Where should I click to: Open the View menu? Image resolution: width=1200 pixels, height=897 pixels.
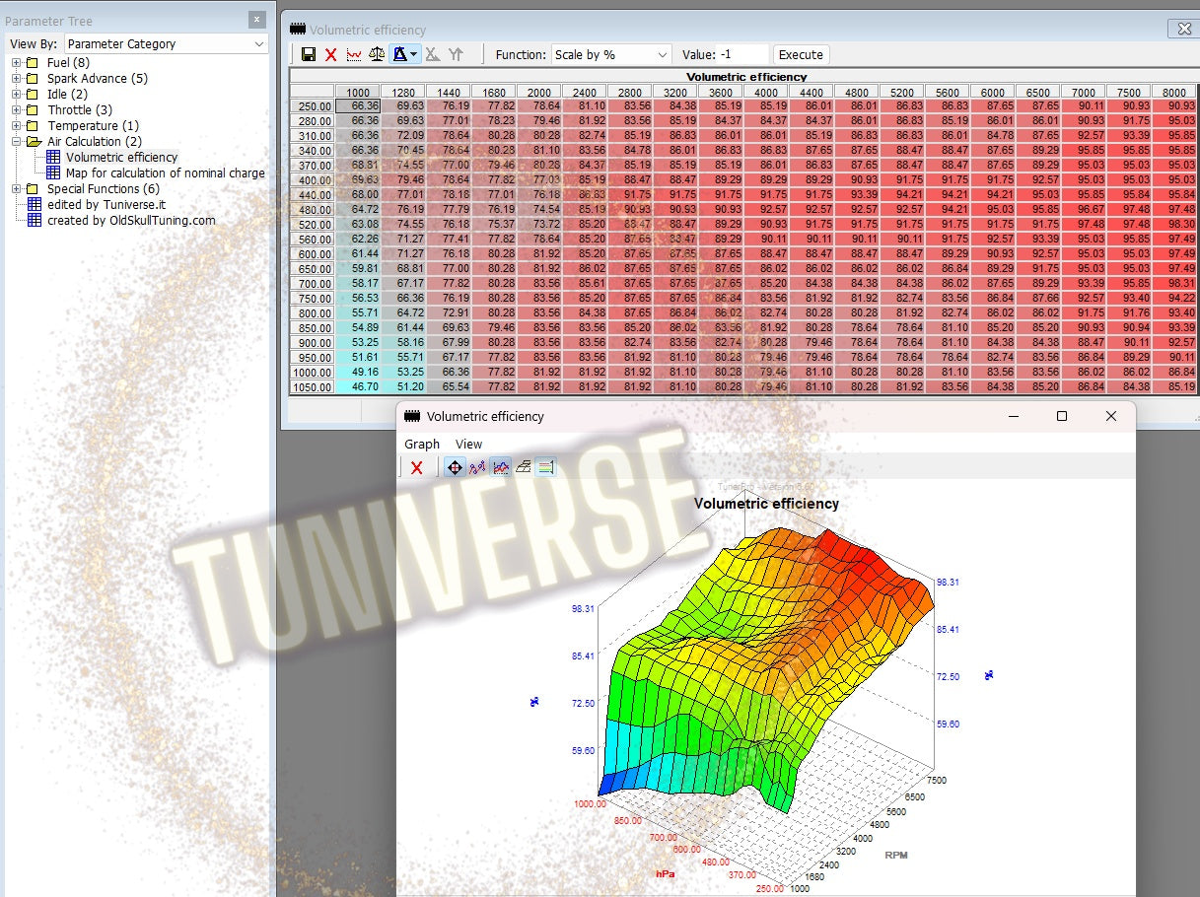point(468,444)
